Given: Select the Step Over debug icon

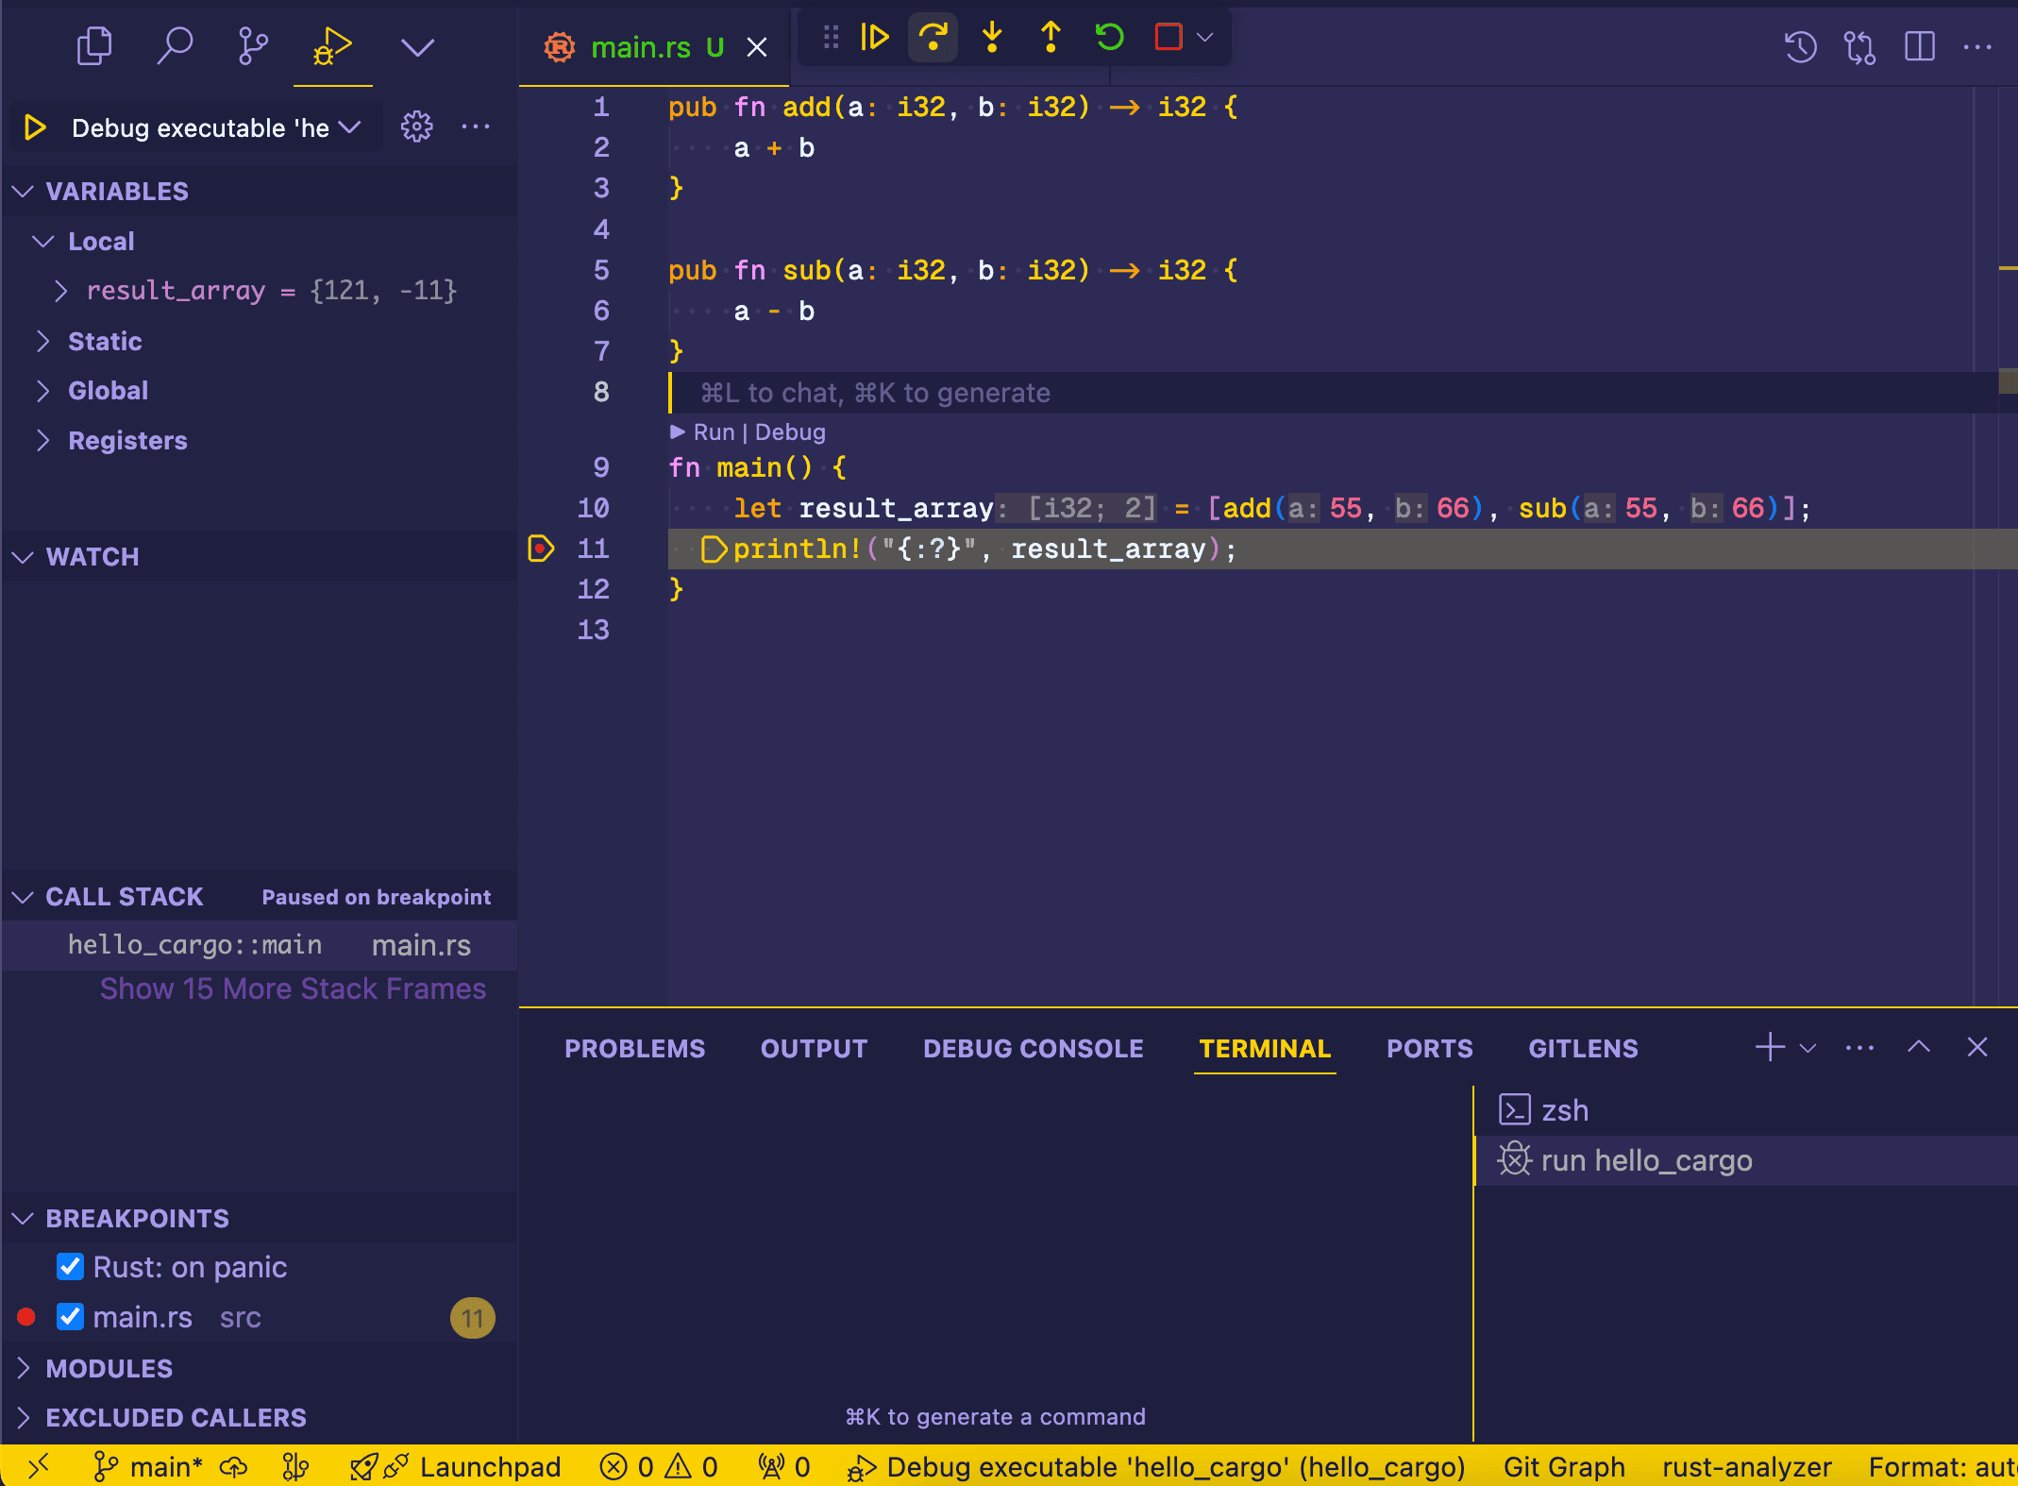Looking at the screenshot, I should click(933, 37).
